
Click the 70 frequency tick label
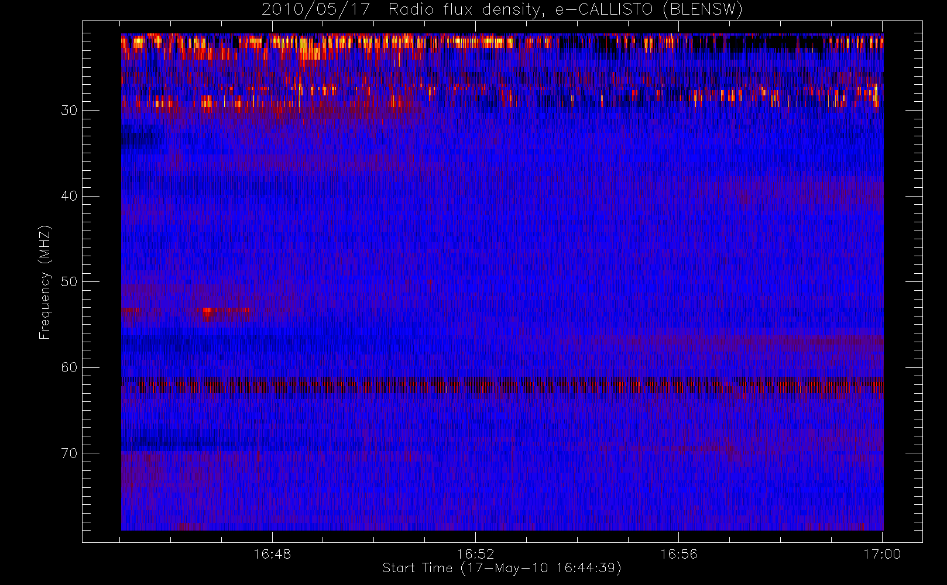(69, 453)
